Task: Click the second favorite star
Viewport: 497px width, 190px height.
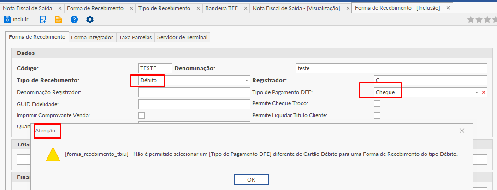Action: [479, 20]
